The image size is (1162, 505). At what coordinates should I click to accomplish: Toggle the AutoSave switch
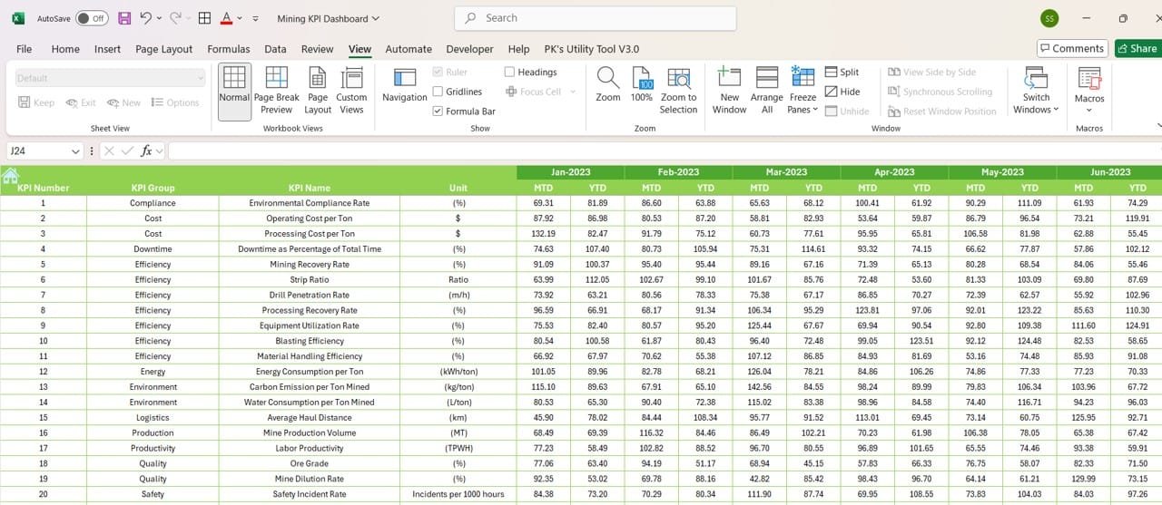tap(91, 18)
